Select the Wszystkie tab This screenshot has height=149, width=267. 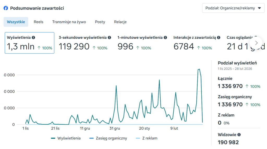16,22
